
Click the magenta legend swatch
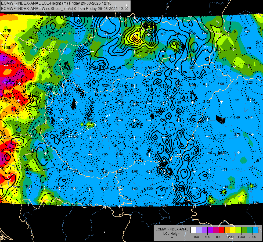tap(216, 230)
